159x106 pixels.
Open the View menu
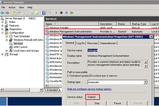click(21, 7)
